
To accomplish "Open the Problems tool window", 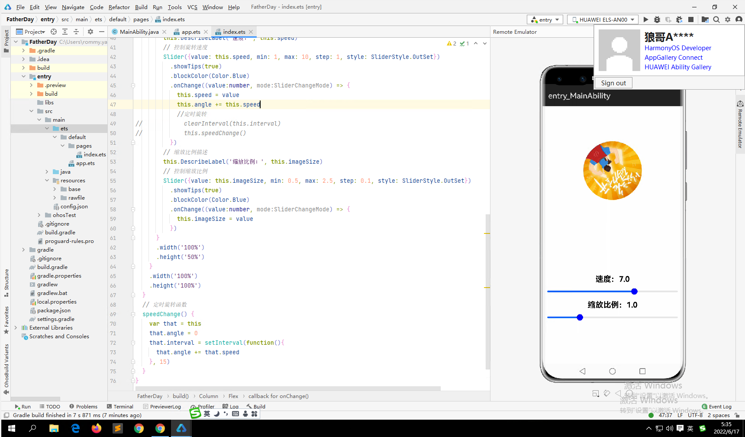I will coord(83,407).
